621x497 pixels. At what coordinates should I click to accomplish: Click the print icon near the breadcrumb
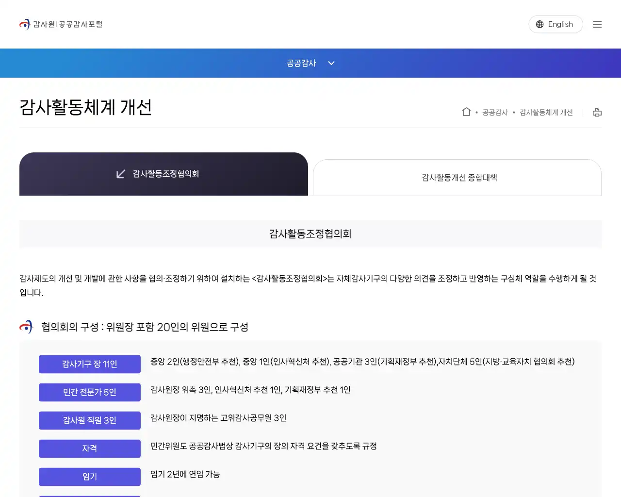(x=597, y=112)
